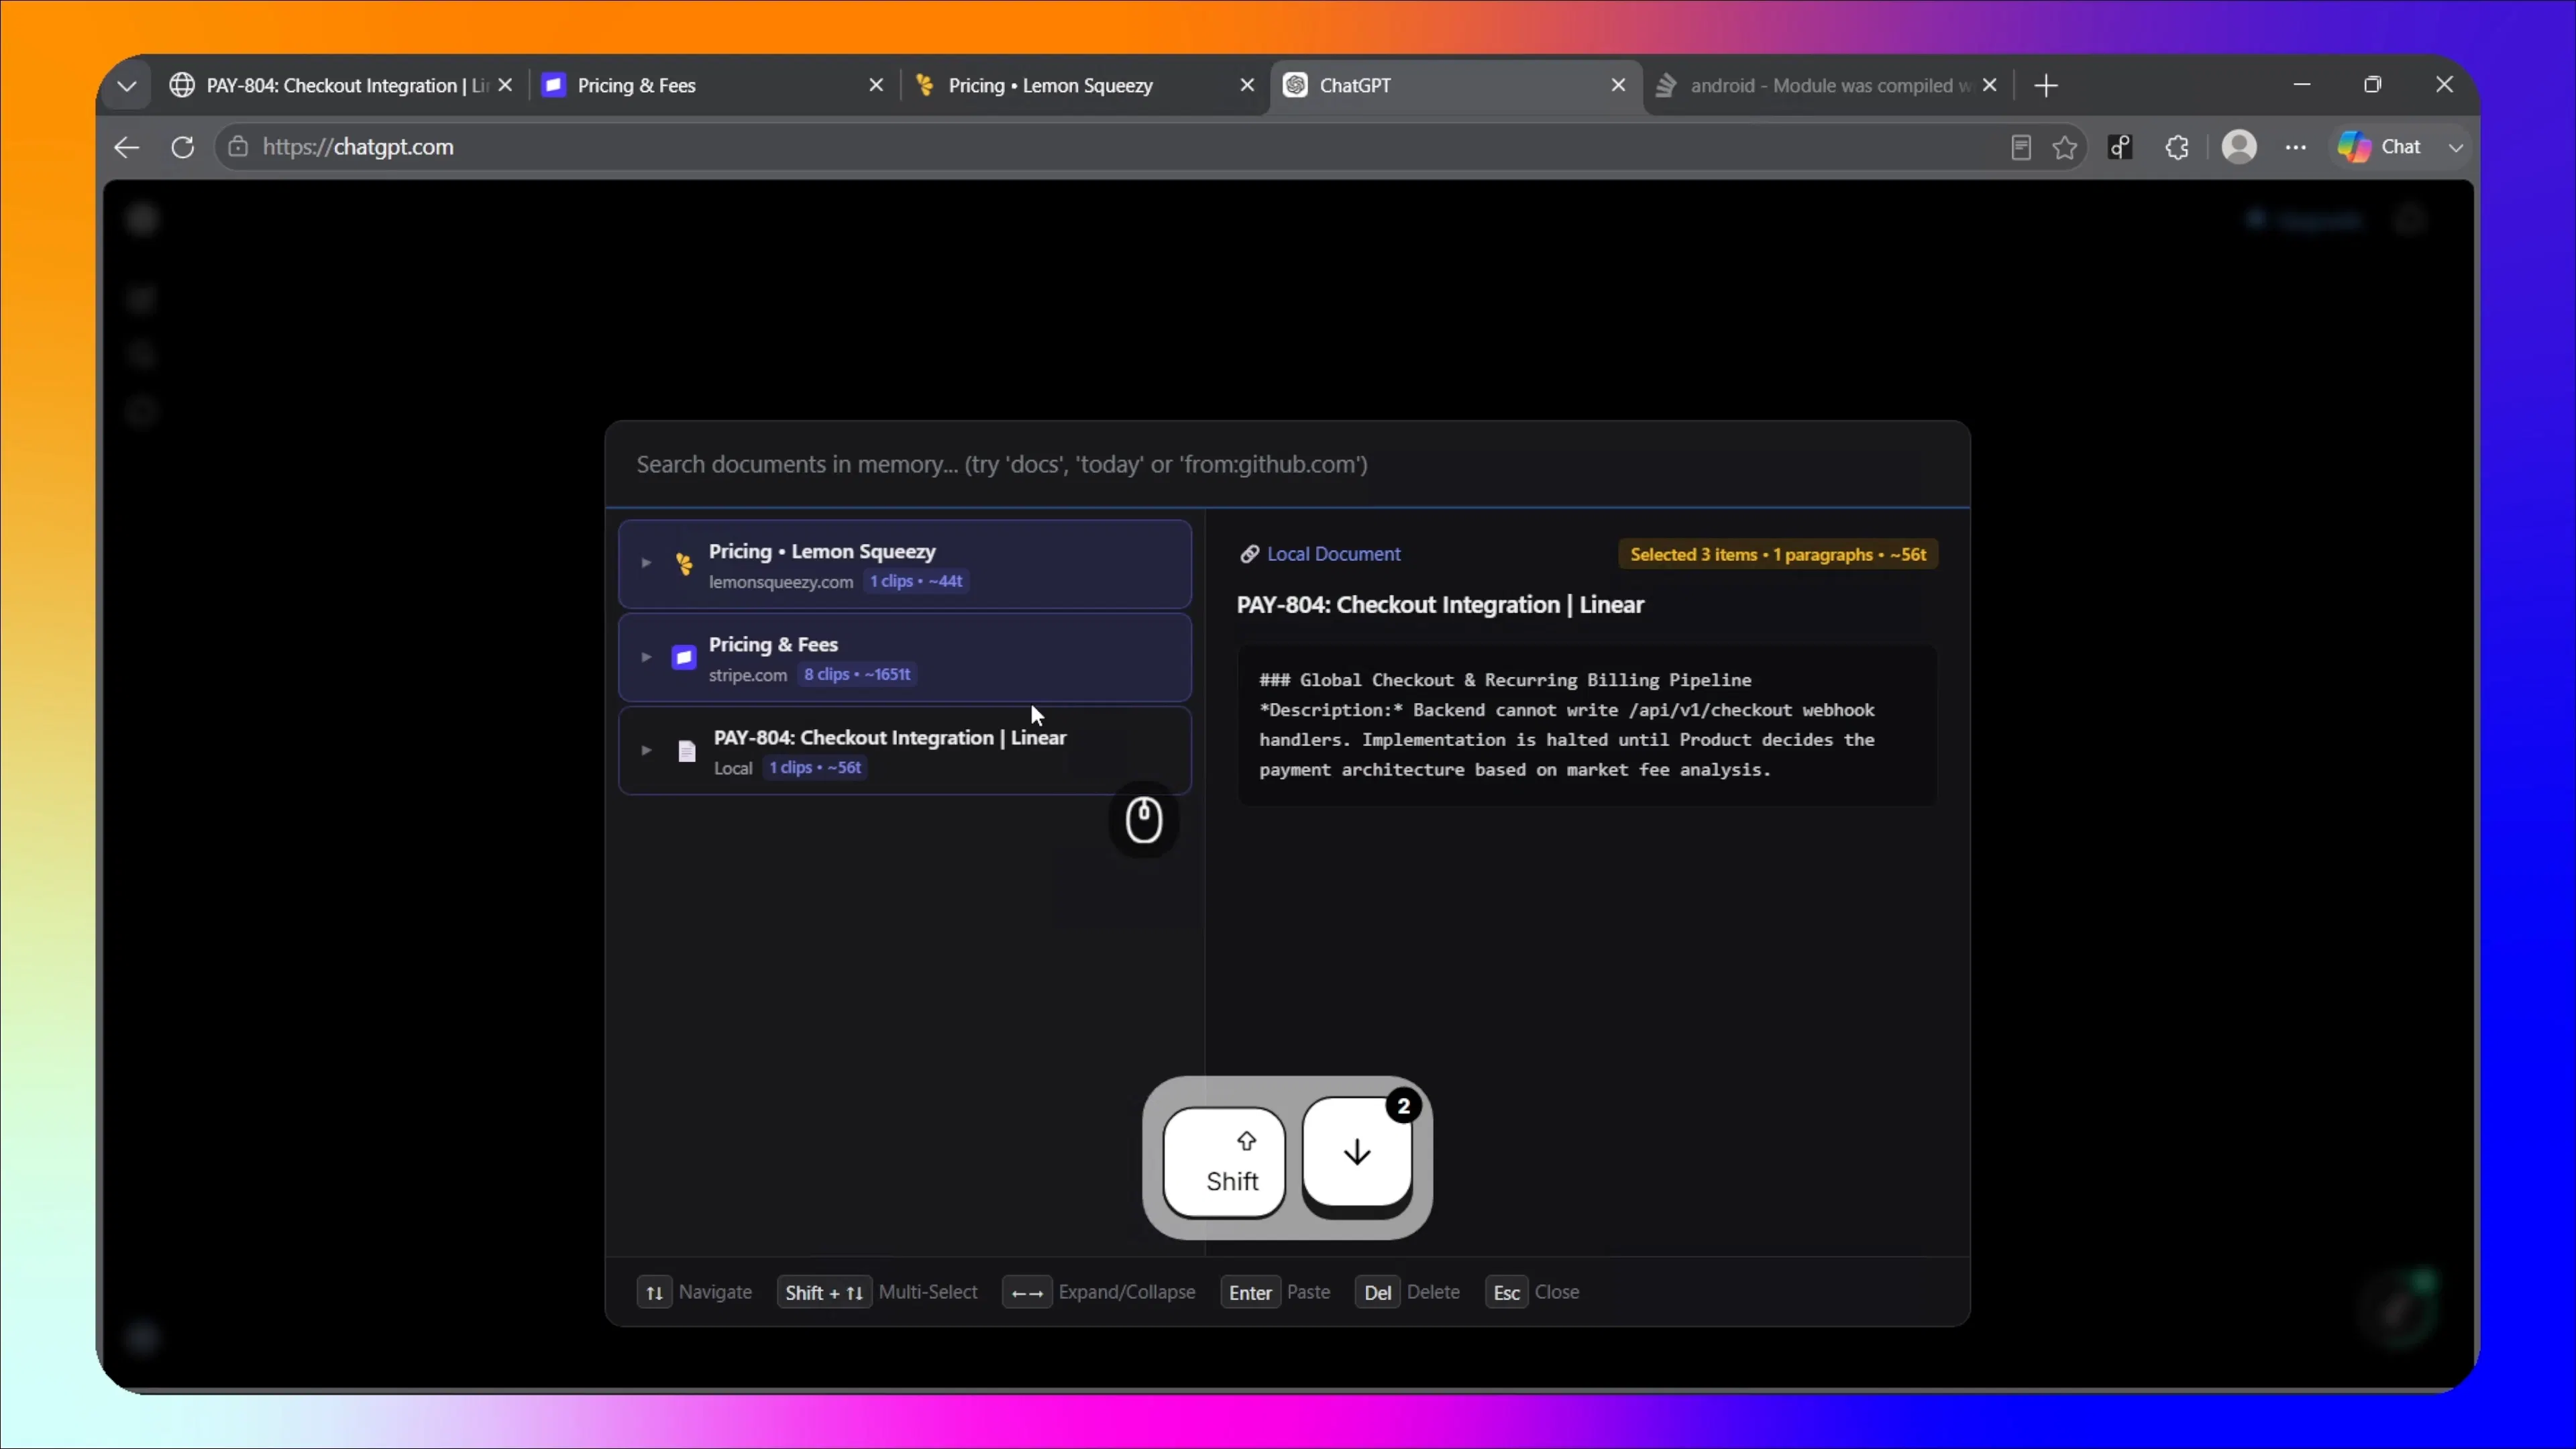Open the Copilot Chat button
2576x1449 pixels.
2380,147
